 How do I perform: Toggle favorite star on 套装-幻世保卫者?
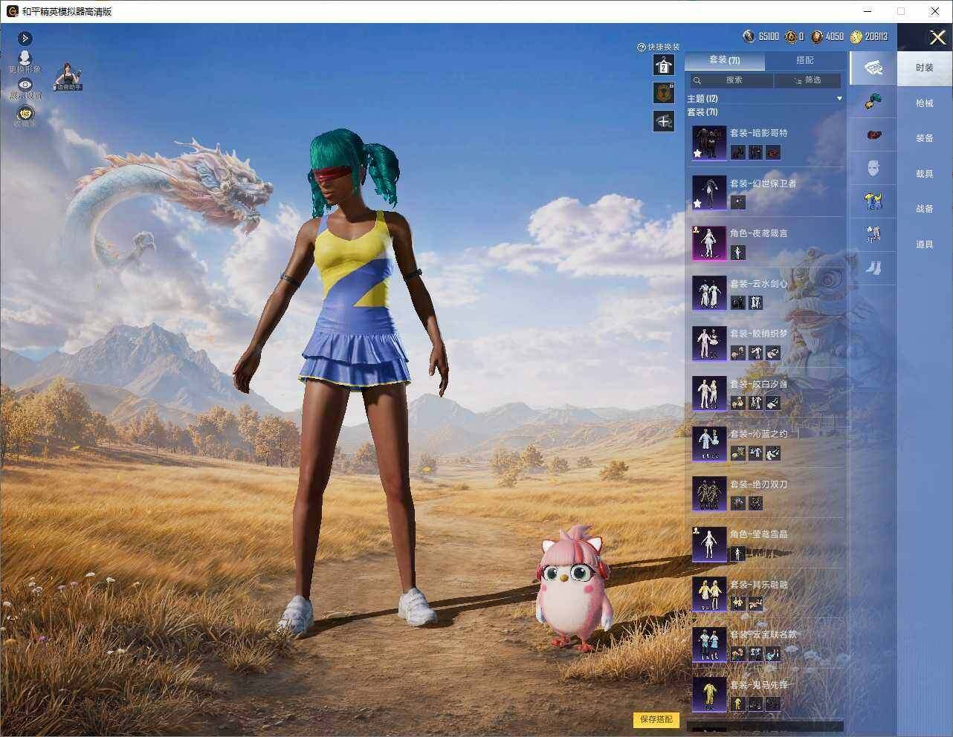(x=698, y=203)
